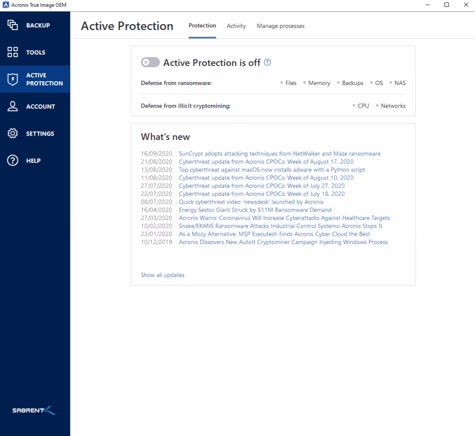Image resolution: width=475 pixels, height=436 pixels.
Task: Open Quick cyberthreat video 'newsdesk' link
Action: coord(251,202)
